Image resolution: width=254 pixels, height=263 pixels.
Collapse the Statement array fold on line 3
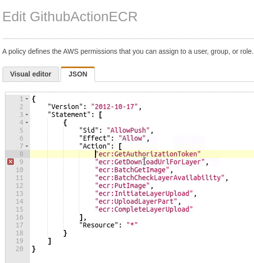27,115
